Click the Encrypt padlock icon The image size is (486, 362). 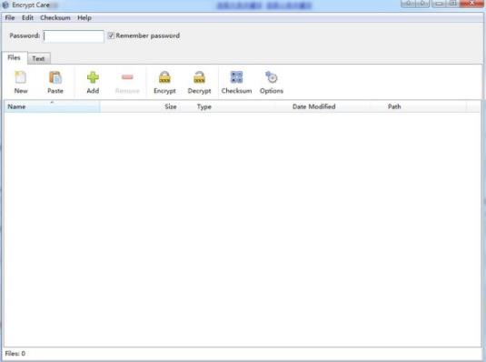click(164, 77)
